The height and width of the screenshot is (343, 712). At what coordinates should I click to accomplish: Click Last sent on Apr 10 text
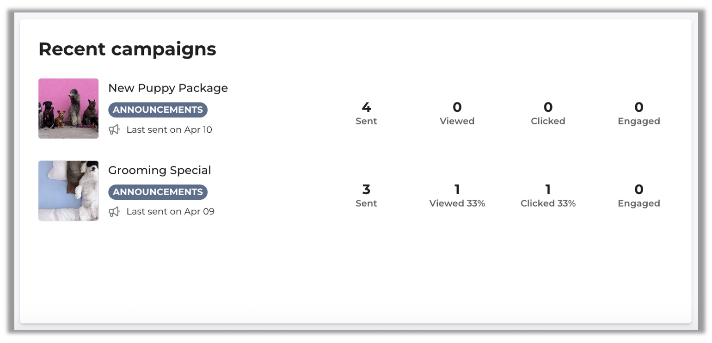pyautogui.click(x=169, y=130)
